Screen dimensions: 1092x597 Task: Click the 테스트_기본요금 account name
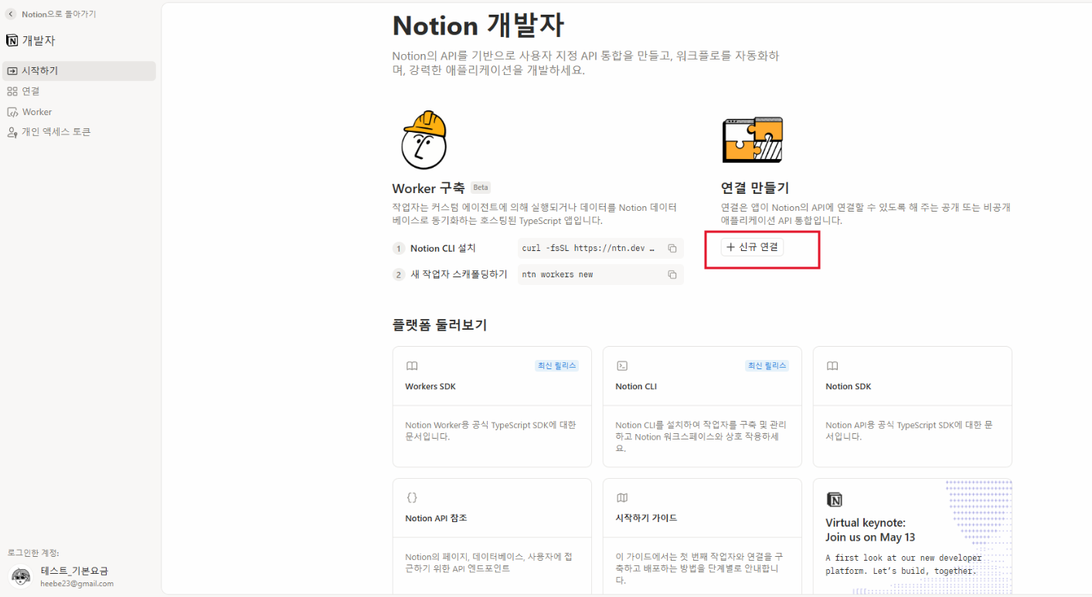[74, 571]
